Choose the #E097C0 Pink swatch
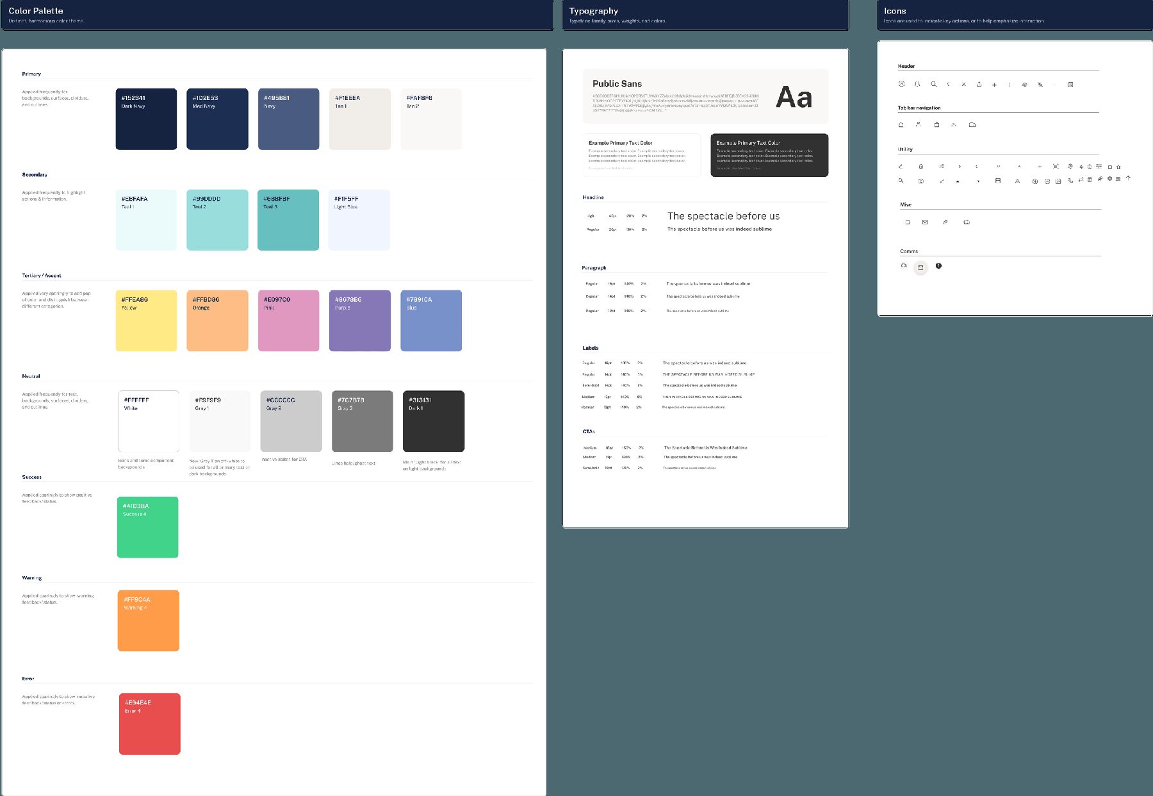Screen dimensions: 1153x796 coord(288,320)
